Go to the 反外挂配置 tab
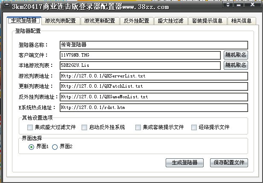The width and height of the screenshot is (263, 183). tap(136, 21)
